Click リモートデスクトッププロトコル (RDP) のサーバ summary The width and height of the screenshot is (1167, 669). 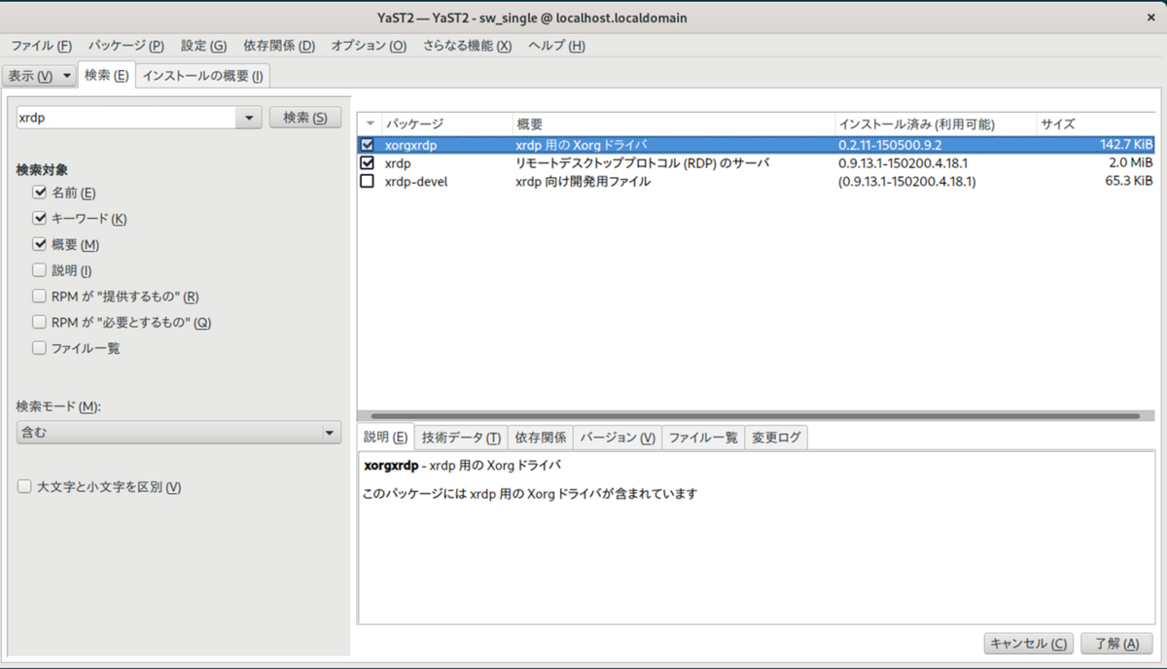pos(643,163)
